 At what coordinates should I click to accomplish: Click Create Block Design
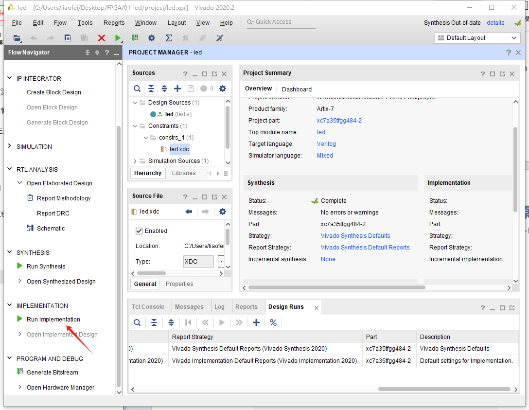click(53, 92)
